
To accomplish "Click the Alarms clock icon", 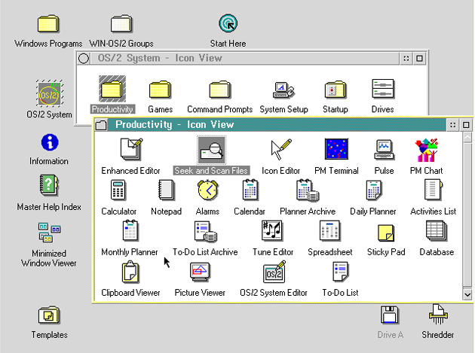I will (207, 190).
